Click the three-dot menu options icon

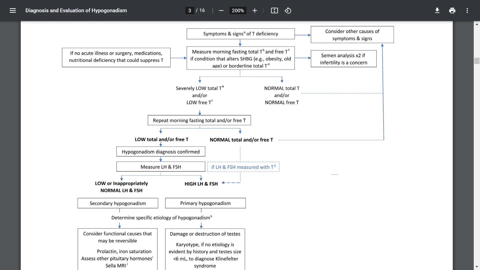[x=467, y=10]
